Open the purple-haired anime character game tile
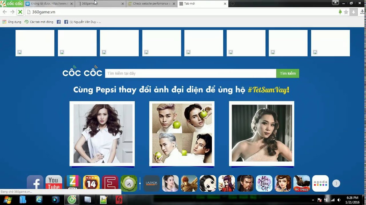This screenshot has height=205, width=366. click(227, 183)
